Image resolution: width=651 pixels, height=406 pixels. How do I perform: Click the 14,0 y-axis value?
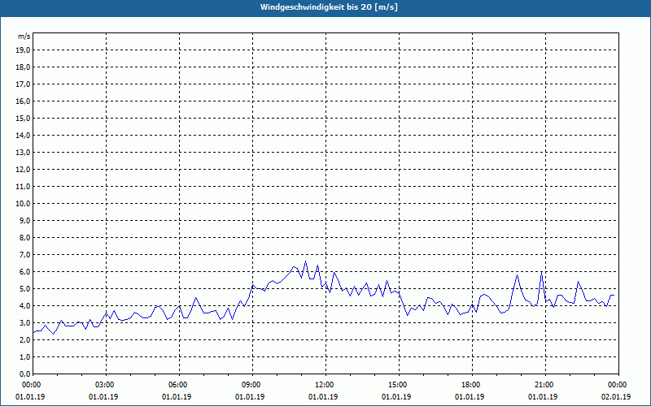tap(23, 135)
